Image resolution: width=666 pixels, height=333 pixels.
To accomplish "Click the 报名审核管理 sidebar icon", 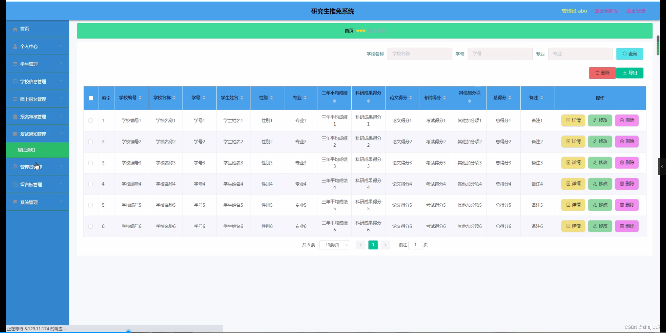I will [x=15, y=117].
